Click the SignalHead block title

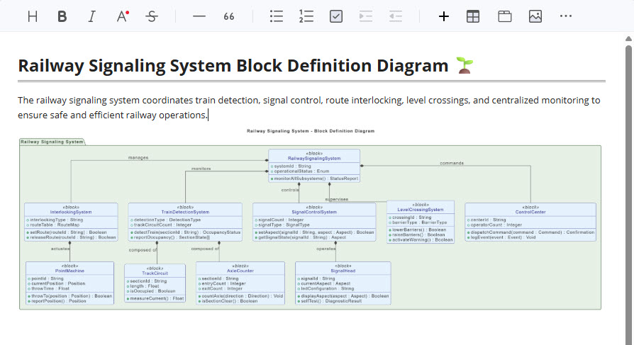343,271
